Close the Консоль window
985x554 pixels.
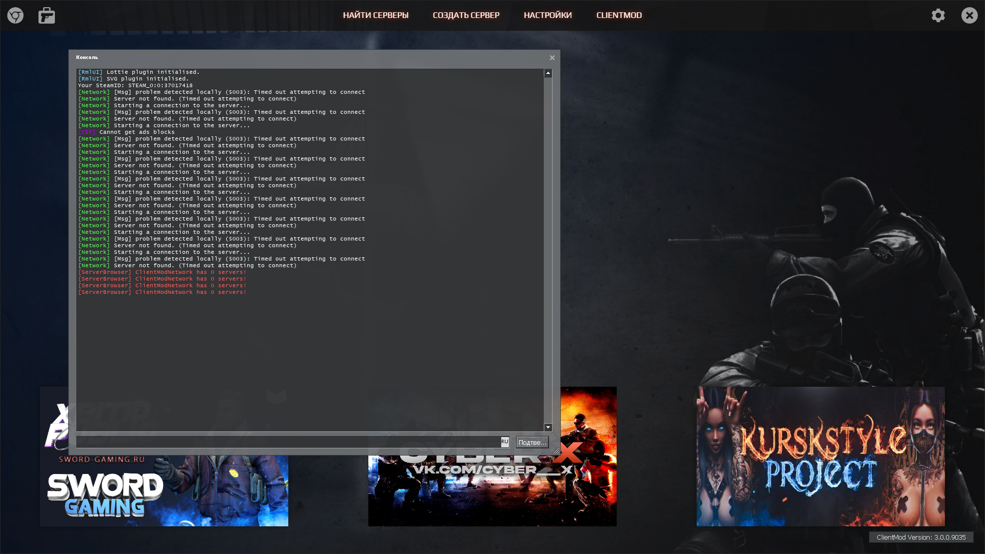pos(552,58)
